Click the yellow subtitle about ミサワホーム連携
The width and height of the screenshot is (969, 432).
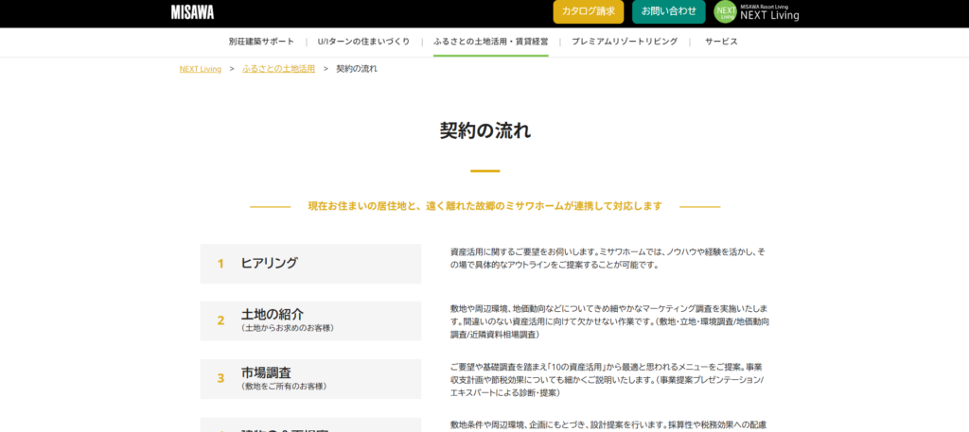[484, 206]
